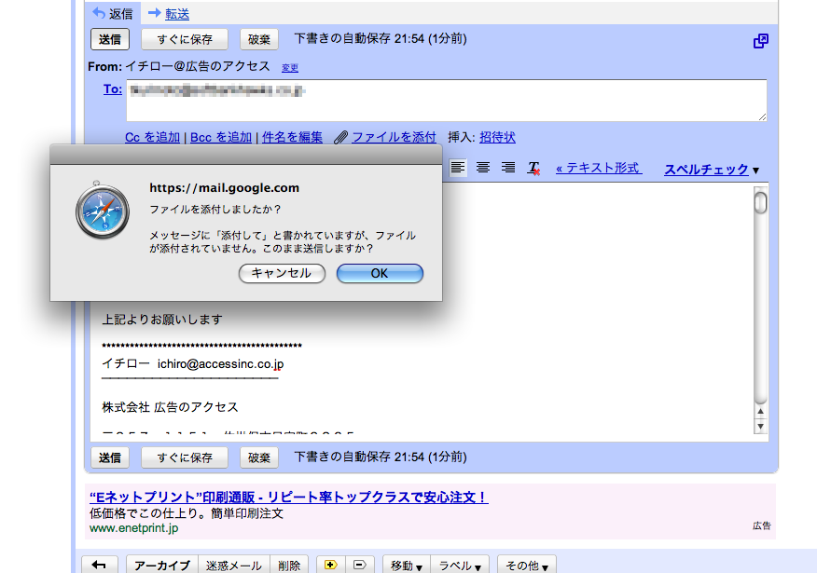Click the To: link
The height and width of the screenshot is (573, 817).
coord(113,89)
